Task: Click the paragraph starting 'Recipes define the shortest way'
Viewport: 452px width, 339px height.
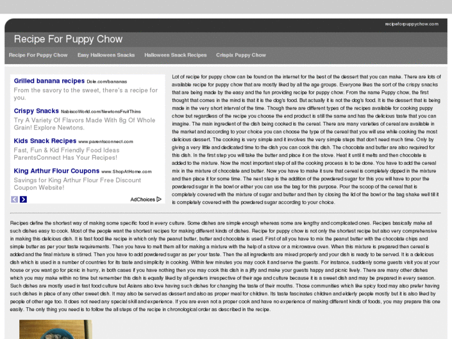Action: tap(225, 266)
